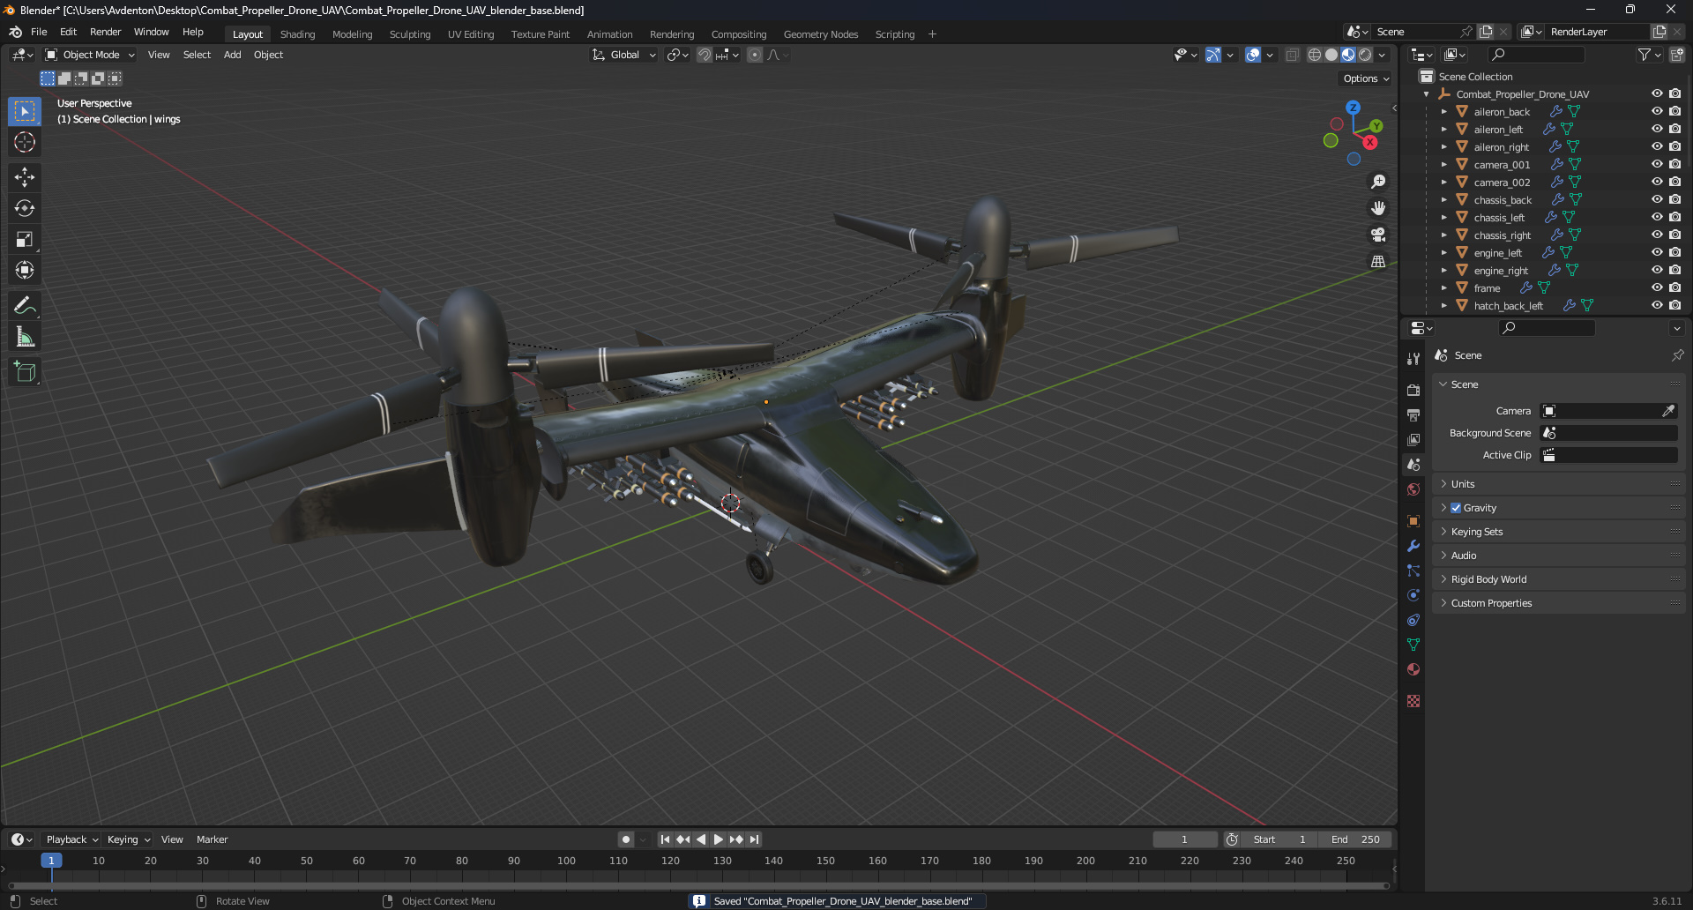
Task: Open the viewport Add menu
Action: pos(232,55)
